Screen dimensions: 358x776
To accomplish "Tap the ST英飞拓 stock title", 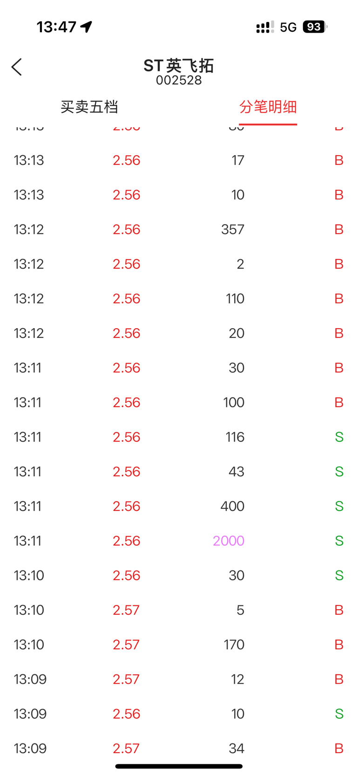I will click(179, 65).
